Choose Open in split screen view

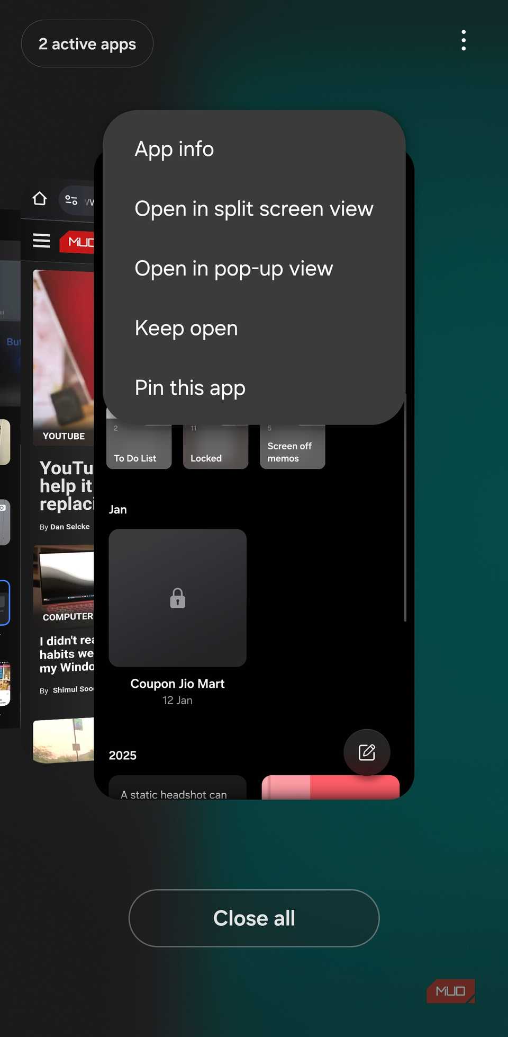(254, 209)
